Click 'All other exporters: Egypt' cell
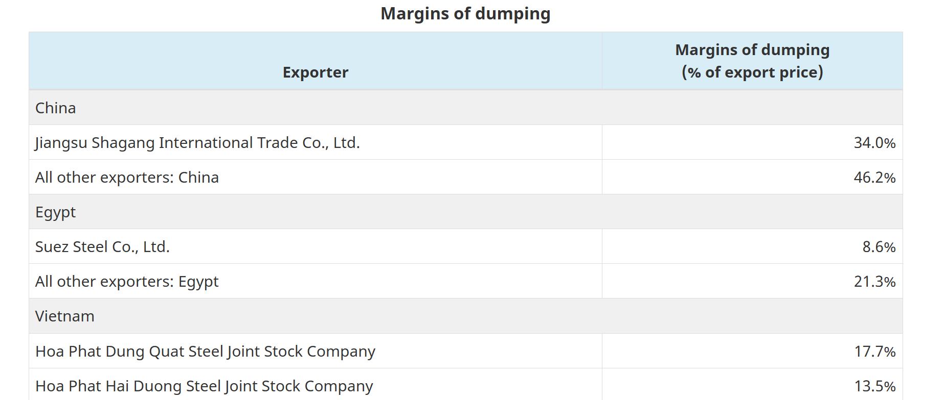The height and width of the screenshot is (400, 944). click(127, 282)
